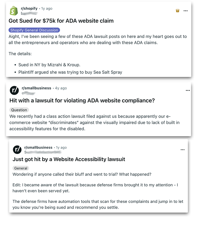Viewport: 205px width, 228px height.
Task: Open r/smallbusiness link on the Accessibility lawsuit post
Action: [38, 147]
